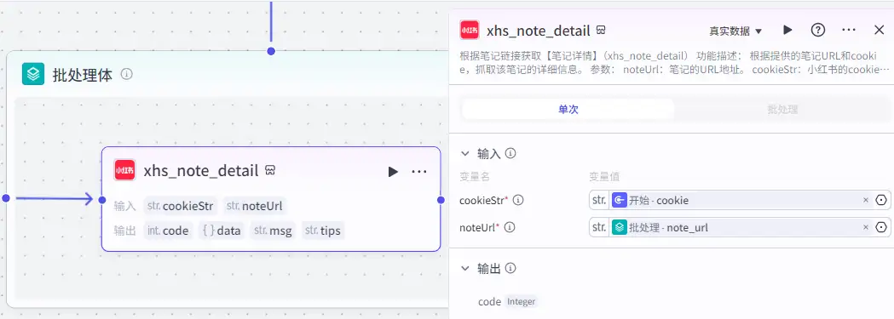Open variable selector for noteUrl field
This screenshot has height=319, width=894.
(881, 227)
